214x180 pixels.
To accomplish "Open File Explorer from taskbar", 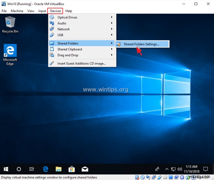I will point(59,169).
